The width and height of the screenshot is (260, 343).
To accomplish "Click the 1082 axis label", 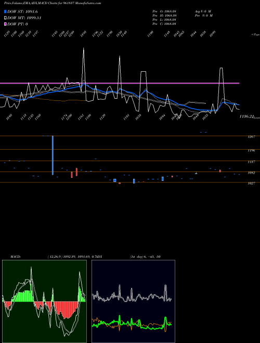I will [251, 173].
